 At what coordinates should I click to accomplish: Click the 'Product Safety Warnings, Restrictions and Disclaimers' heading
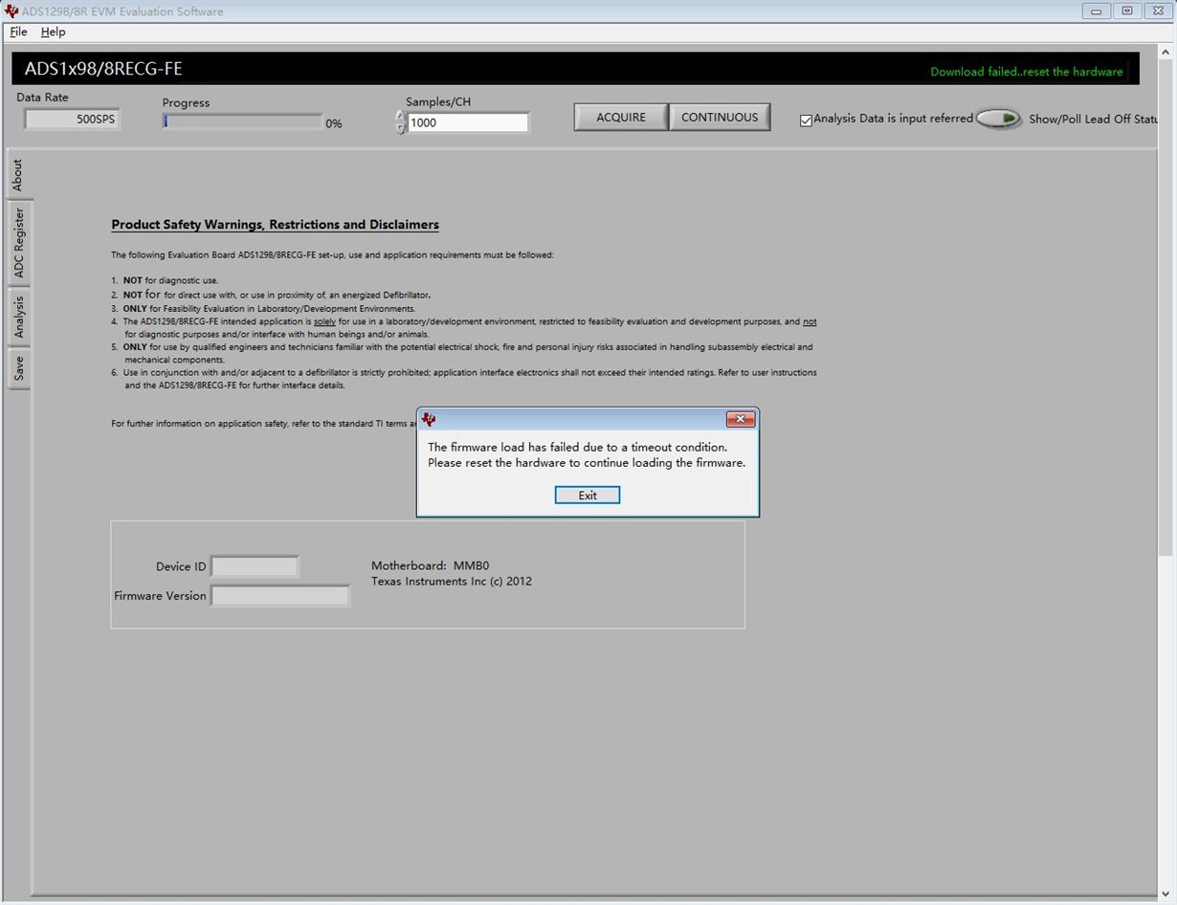pyautogui.click(x=276, y=225)
